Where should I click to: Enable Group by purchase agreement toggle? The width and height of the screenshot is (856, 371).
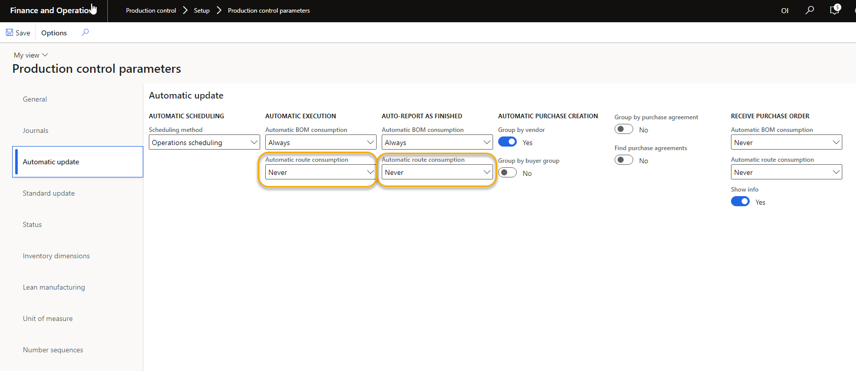coord(624,129)
